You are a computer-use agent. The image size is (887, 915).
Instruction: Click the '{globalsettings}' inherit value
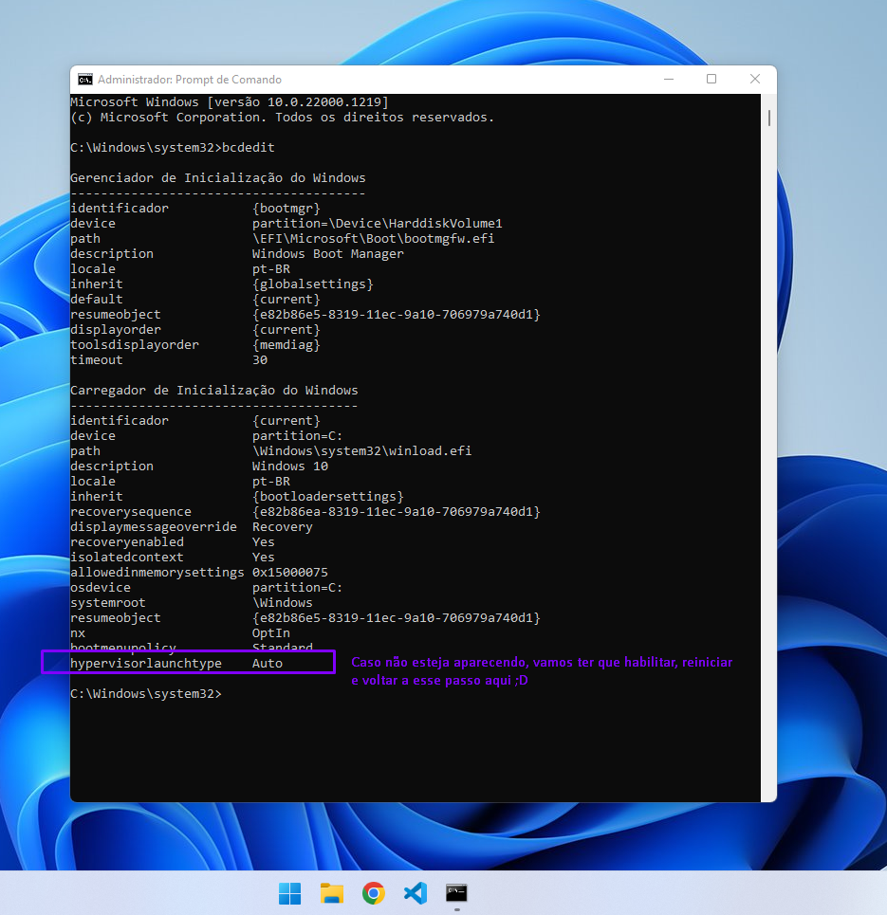click(312, 284)
